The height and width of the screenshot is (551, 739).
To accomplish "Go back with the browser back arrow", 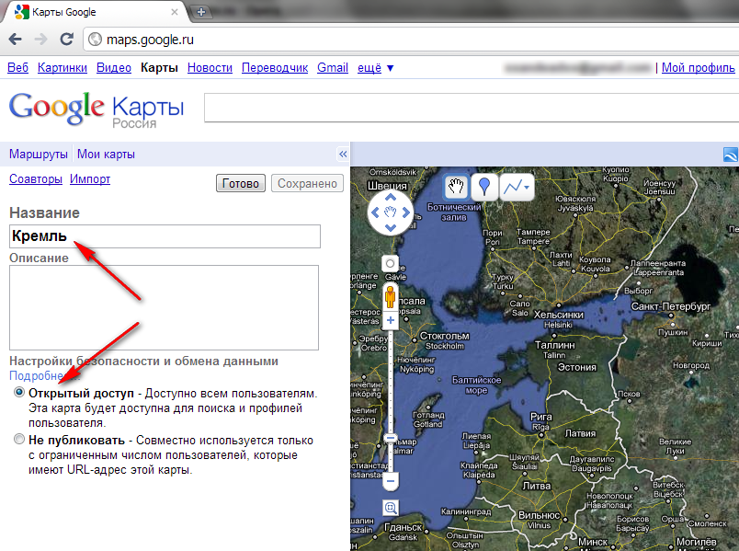I will click(15, 40).
